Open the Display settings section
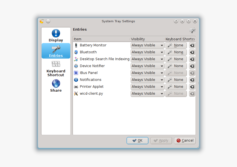This screenshot has width=237, height=167. pos(56,35)
